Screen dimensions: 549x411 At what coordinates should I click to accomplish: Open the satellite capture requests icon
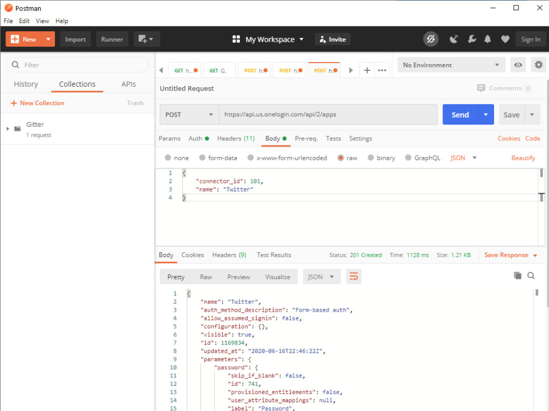coord(454,39)
